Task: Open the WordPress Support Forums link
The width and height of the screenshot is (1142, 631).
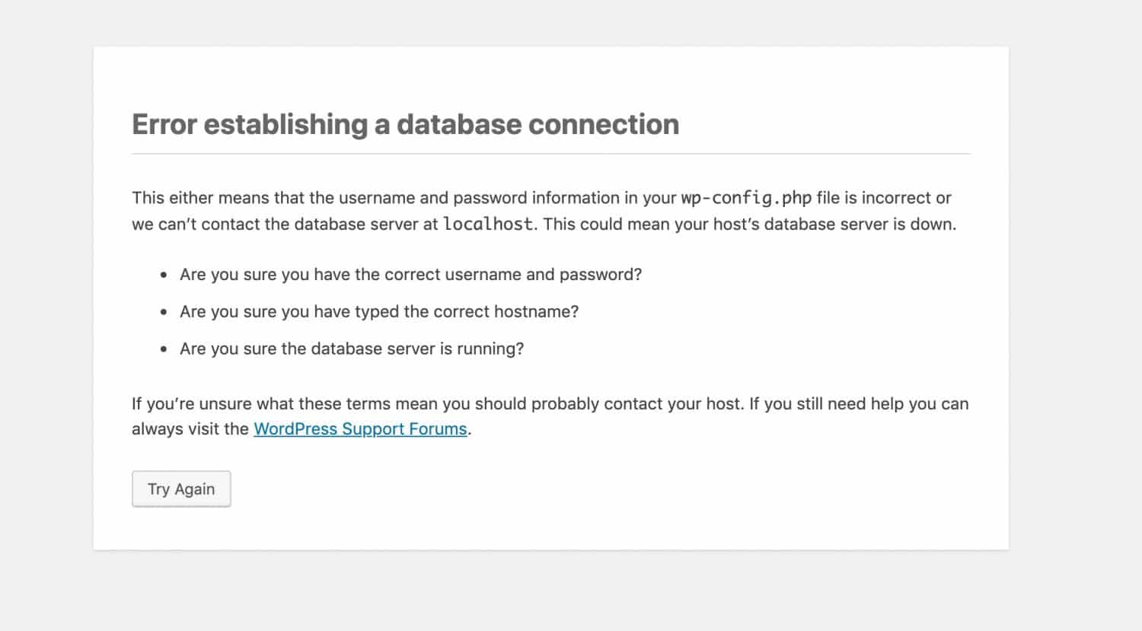Action: pyautogui.click(x=360, y=429)
